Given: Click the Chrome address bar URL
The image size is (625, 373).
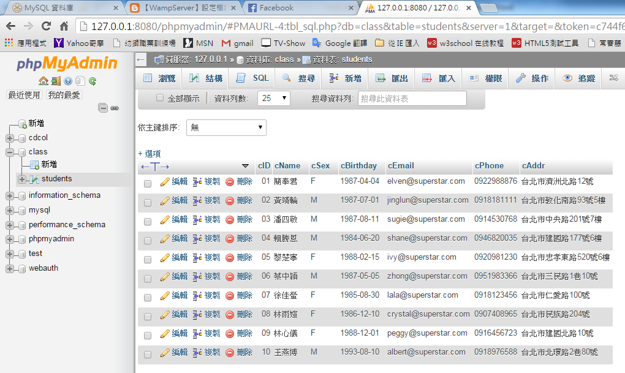Looking at the screenshot, I should pos(350,26).
